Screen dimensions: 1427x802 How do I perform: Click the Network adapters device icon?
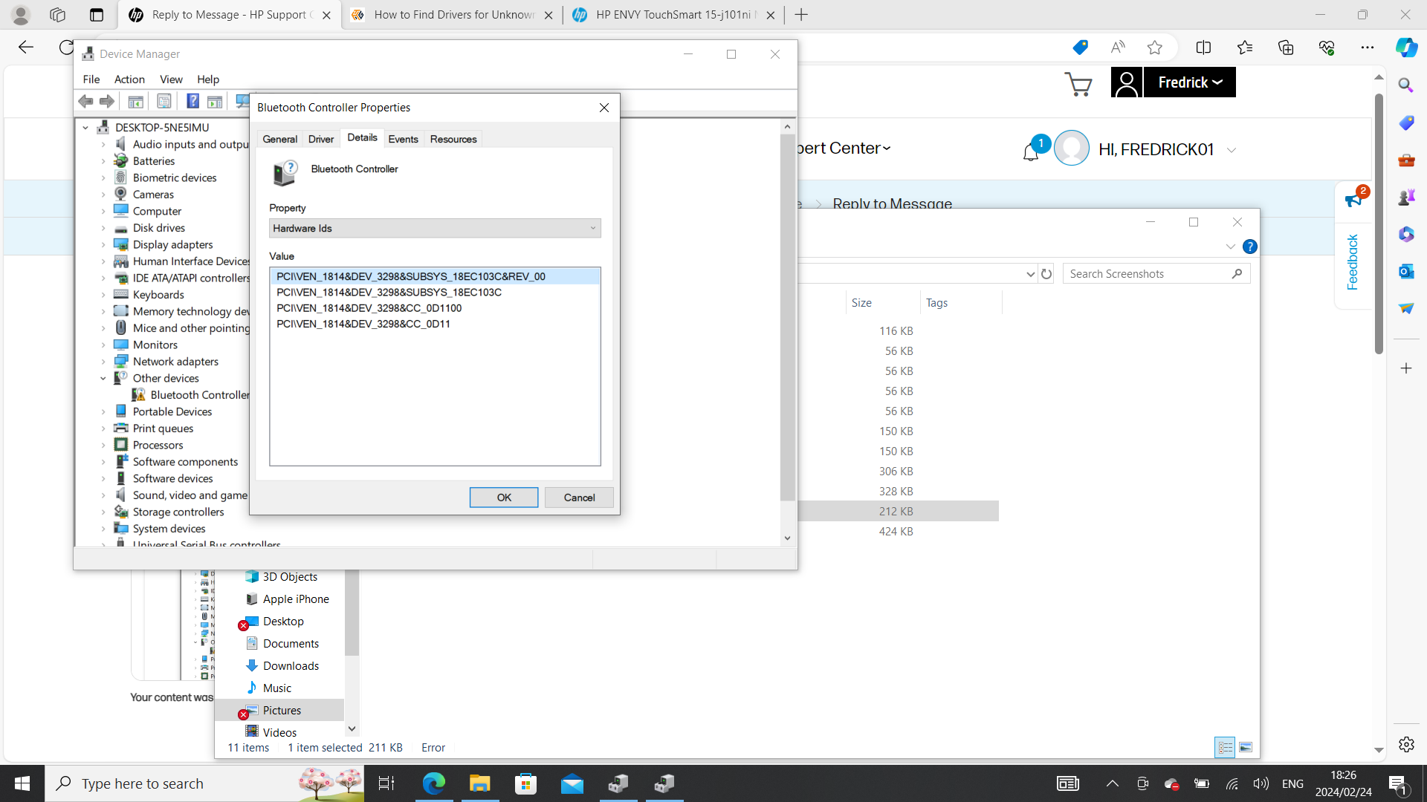[x=121, y=361]
